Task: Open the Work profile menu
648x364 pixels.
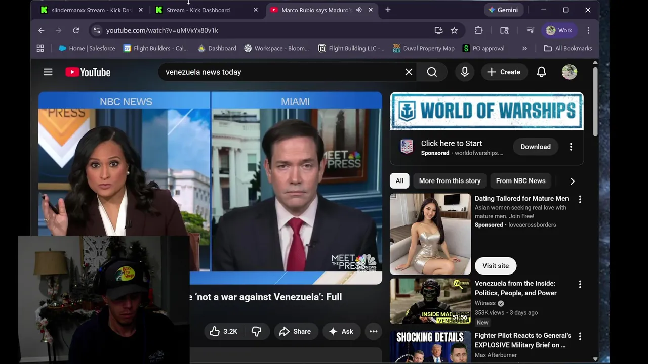Action: tap(559, 30)
